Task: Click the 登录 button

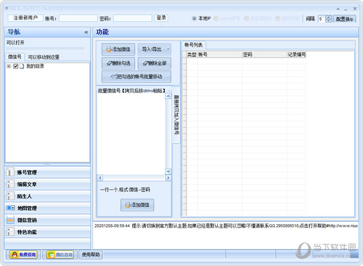Action: pyautogui.click(x=161, y=18)
